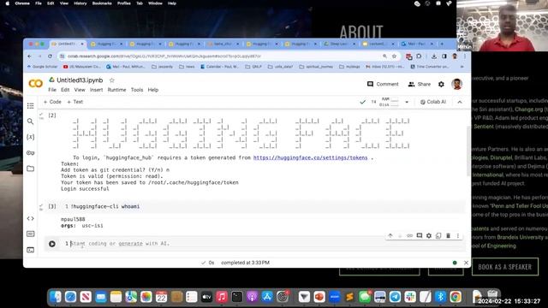Open the Command palette sidebar icon
The width and height of the screenshot is (548, 308).
(x=31, y=234)
